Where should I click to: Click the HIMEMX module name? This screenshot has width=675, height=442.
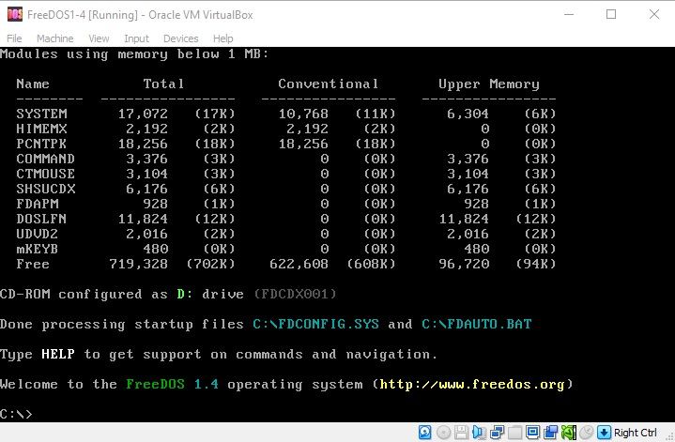(41, 129)
